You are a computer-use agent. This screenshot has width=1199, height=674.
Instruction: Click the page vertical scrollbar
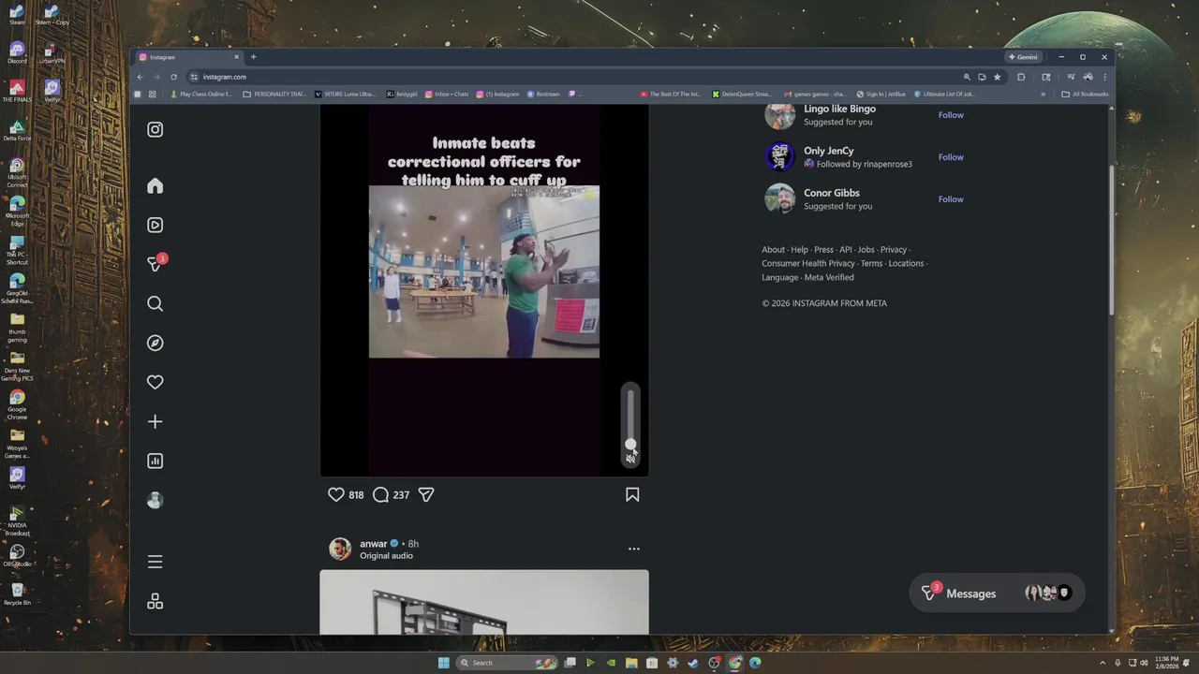[x=1112, y=239]
